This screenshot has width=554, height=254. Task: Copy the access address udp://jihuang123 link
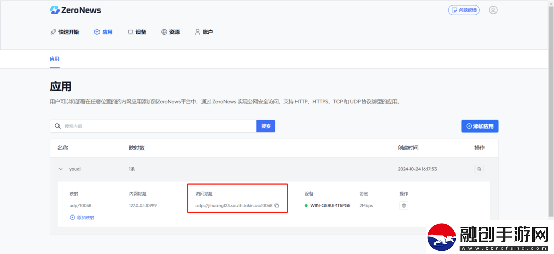click(276, 206)
